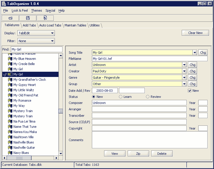Image resolution: width=214 pixels, height=169 pixels.
Task: Click the song list vertical scrollbar thumb
Action: point(61,111)
